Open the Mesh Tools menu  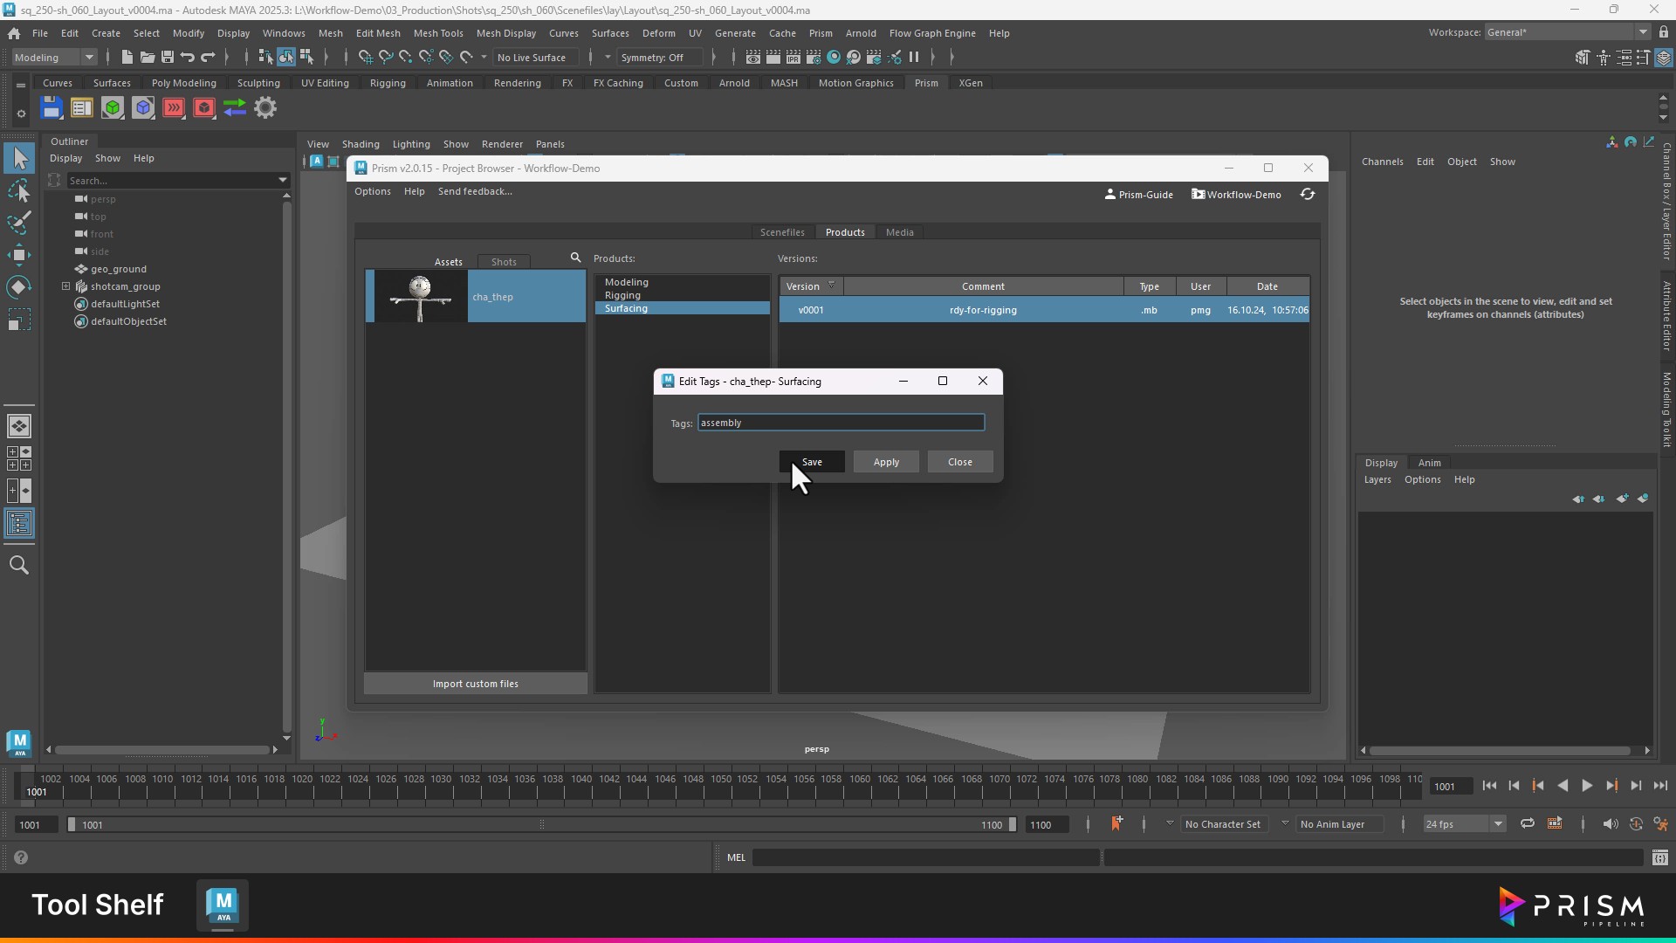(x=437, y=33)
